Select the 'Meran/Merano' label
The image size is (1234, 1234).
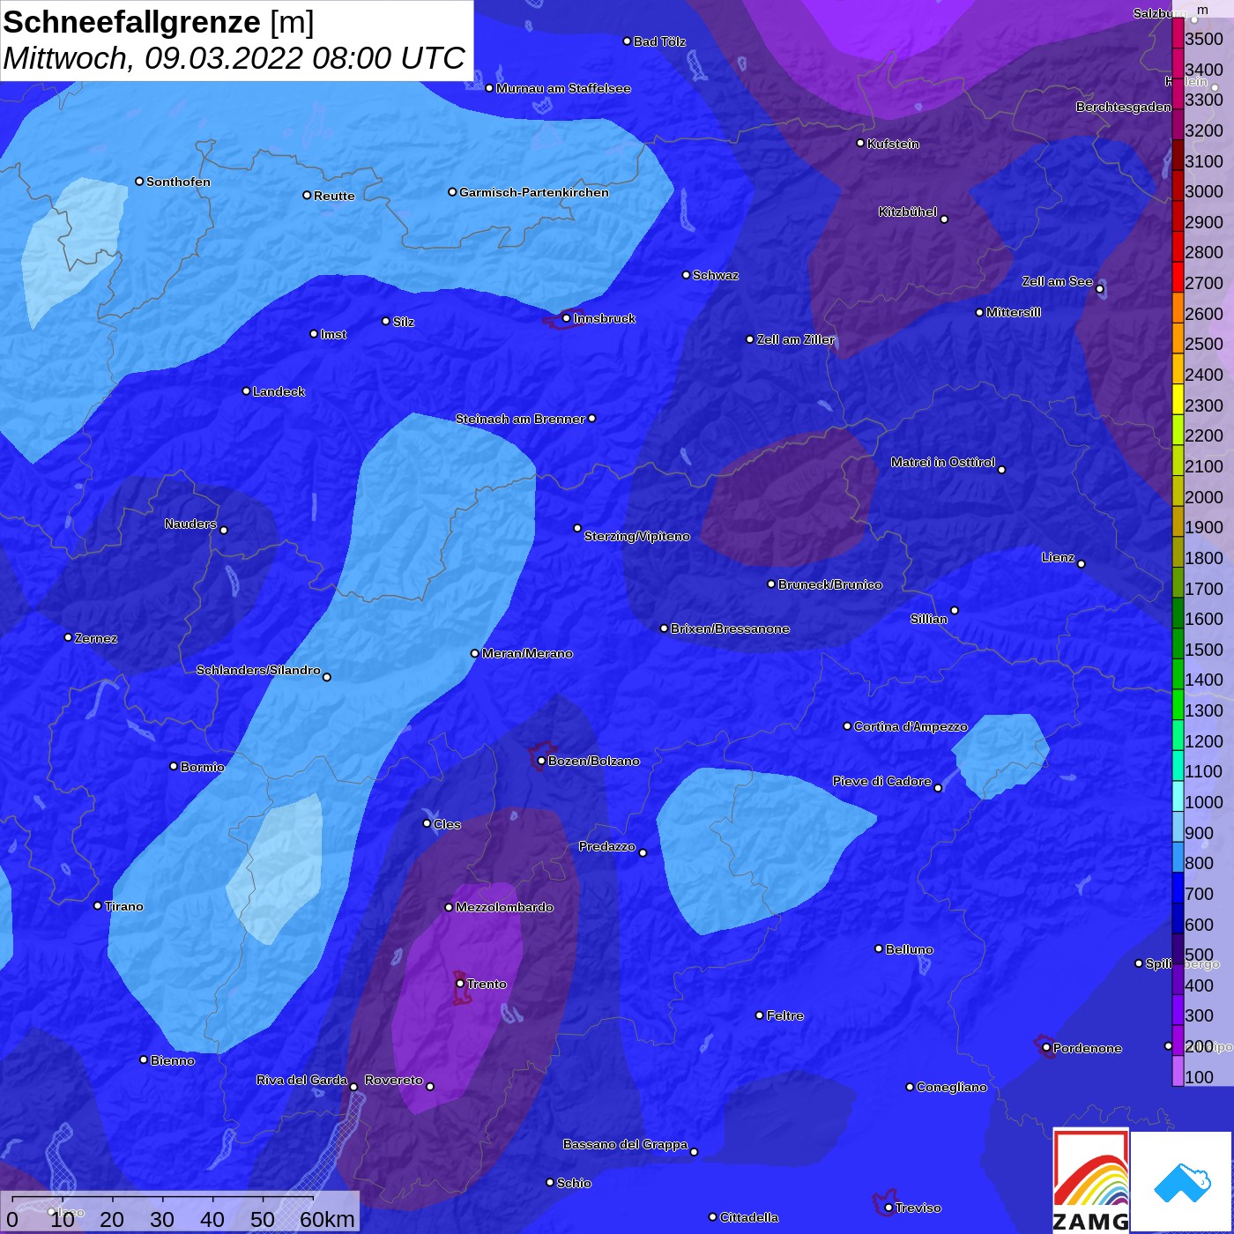(x=527, y=653)
